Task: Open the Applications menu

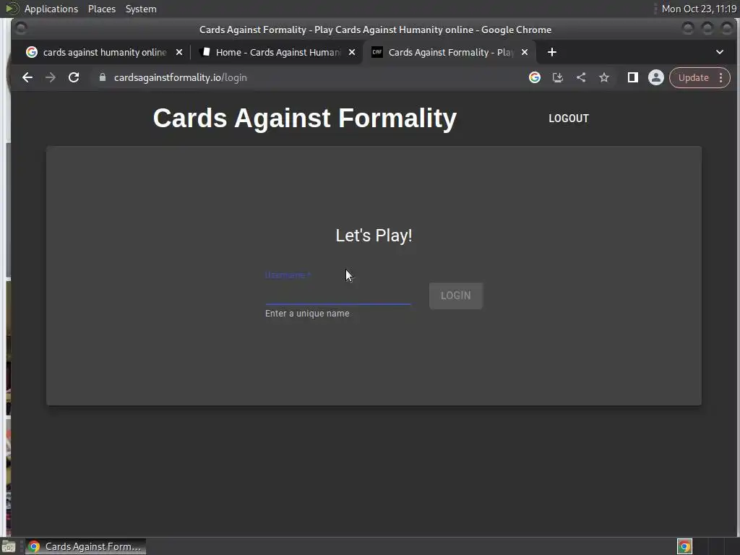Action: tap(51, 9)
